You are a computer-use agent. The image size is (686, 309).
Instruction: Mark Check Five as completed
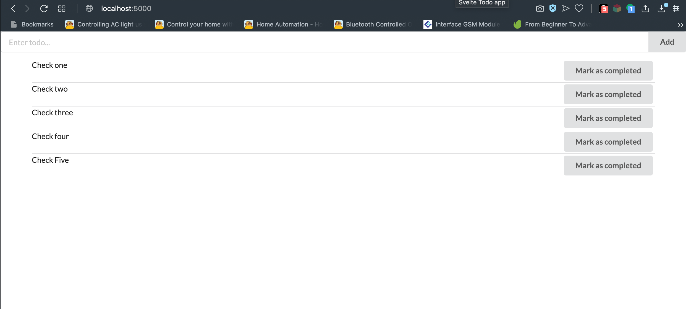608,166
